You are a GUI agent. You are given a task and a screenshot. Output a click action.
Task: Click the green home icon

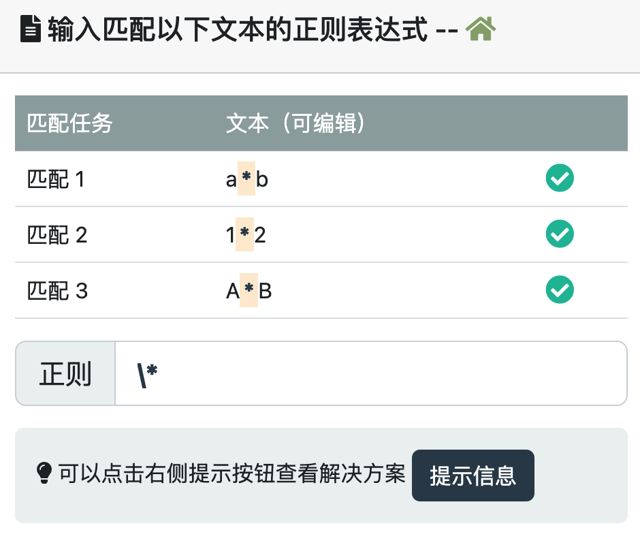(x=481, y=30)
